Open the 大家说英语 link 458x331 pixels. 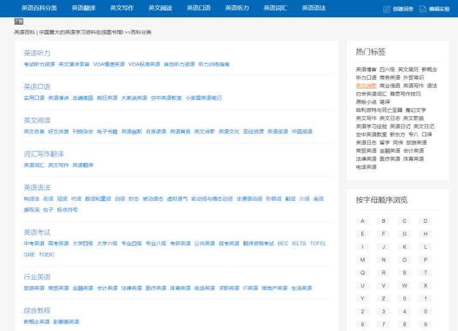click(x=134, y=98)
